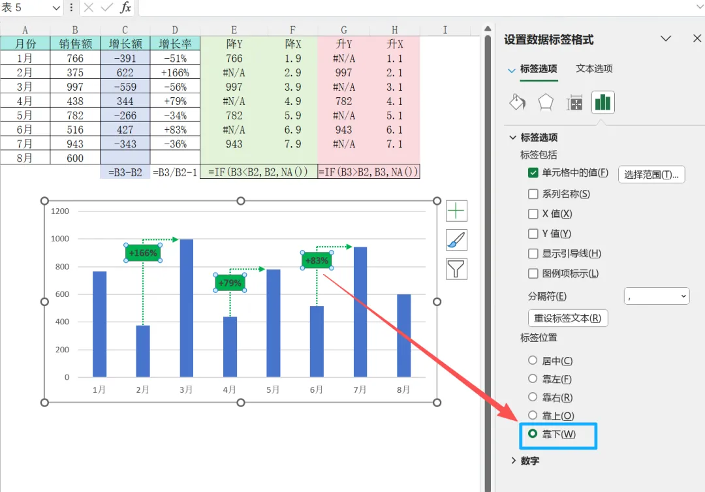Enable the X 值 checkbox
Image resolution: width=705 pixels, height=492 pixels.
[533, 214]
